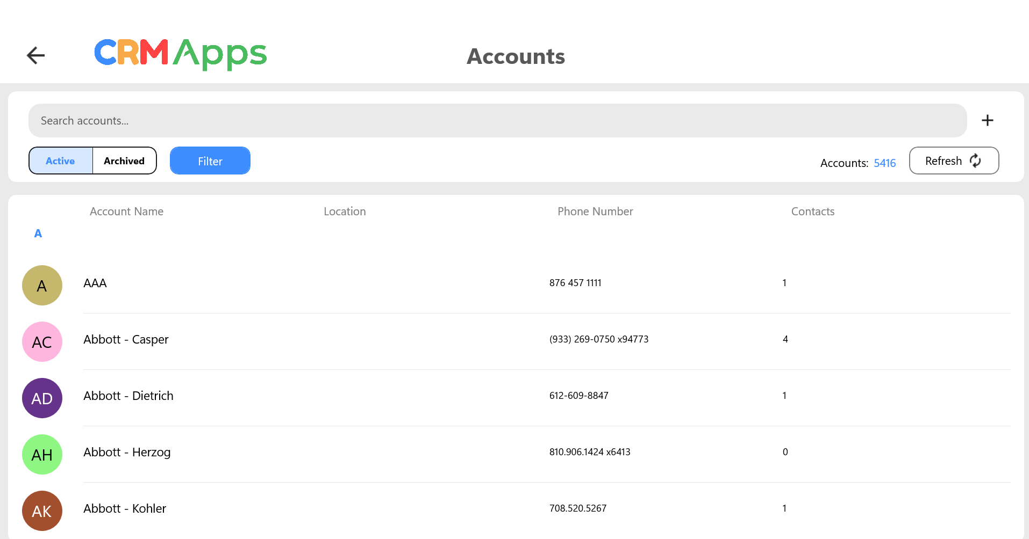Screen dimensions: 1029x539
Task: Click the 5416 accounts count
Action: point(884,163)
